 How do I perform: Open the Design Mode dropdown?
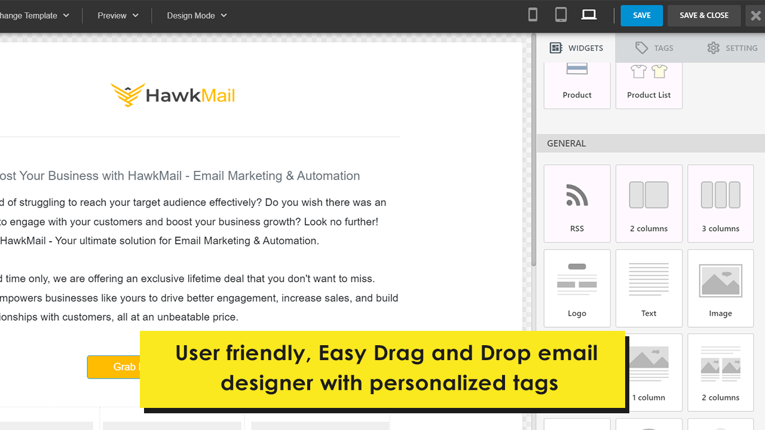pyautogui.click(x=197, y=16)
